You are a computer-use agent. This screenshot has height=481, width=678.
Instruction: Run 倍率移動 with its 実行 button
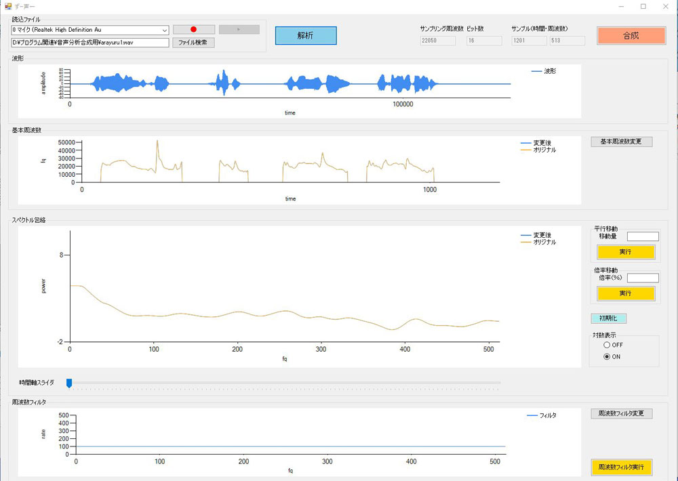point(625,293)
